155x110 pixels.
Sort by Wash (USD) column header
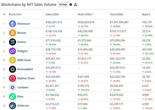[85, 14]
